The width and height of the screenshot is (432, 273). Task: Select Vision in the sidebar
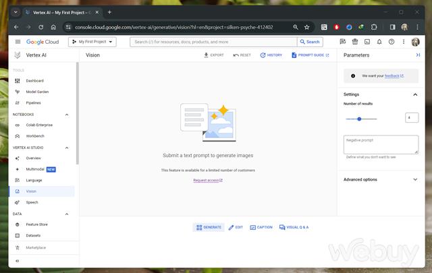point(41,191)
